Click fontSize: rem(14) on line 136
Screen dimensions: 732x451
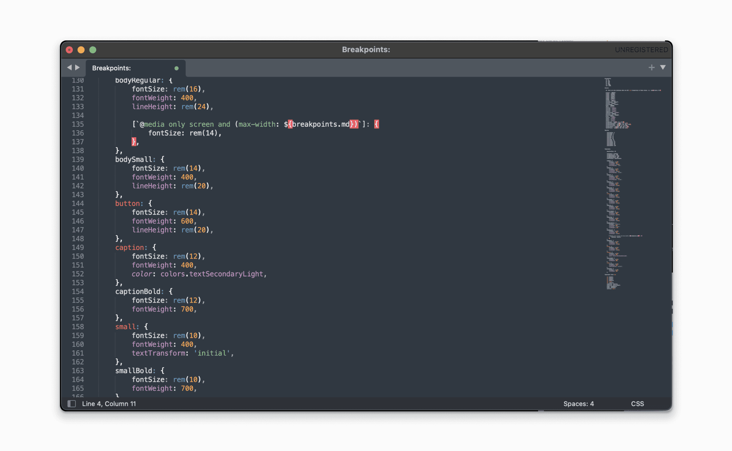(x=183, y=133)
